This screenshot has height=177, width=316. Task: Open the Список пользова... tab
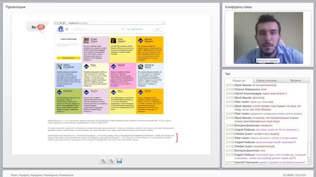point(267,81)
